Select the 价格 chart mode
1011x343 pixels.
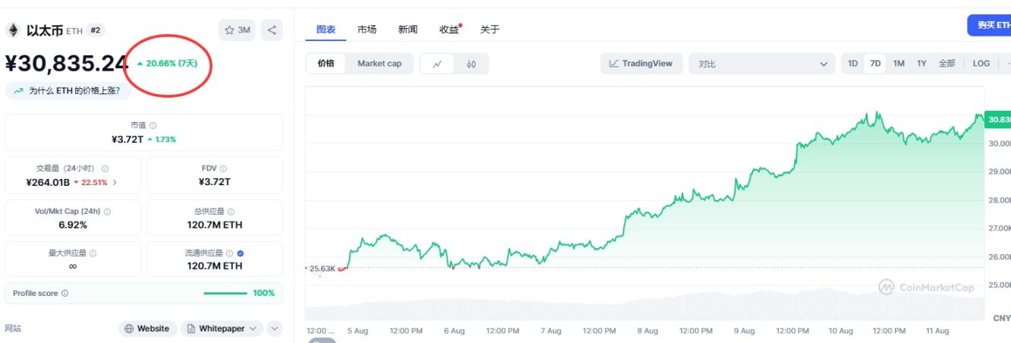click(x=326, y=64)
